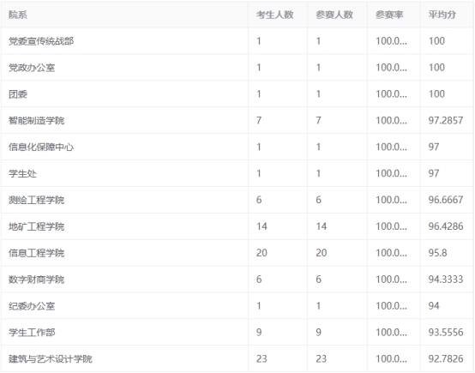Select the 数字财商学院 row
Image resolution: width=475 pixels, height=373 pixels.
point(237,280)
